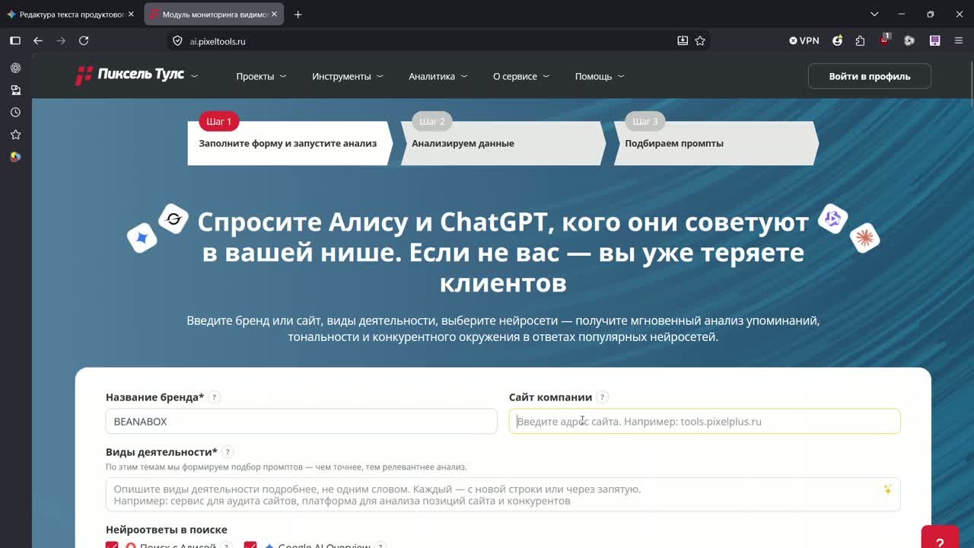974x548 pixels.
Task: Click the Подбираем промпты step
Action: pos(716,143)
